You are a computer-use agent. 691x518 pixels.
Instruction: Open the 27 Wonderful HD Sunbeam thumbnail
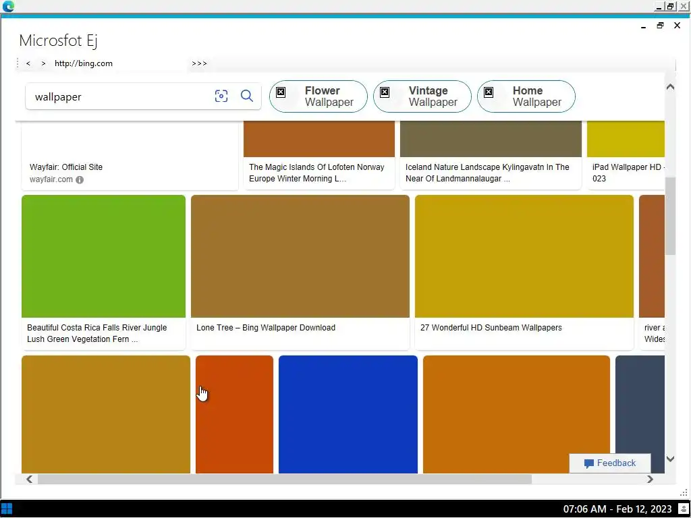point(524,256)
